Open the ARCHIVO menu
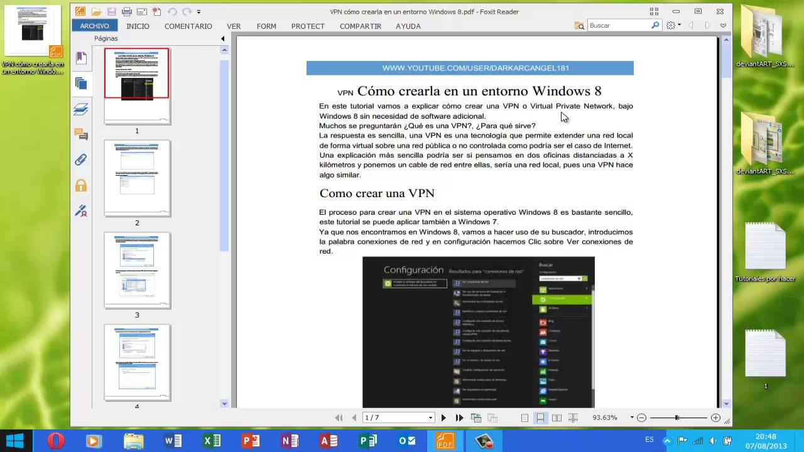 tap(95, 26)
